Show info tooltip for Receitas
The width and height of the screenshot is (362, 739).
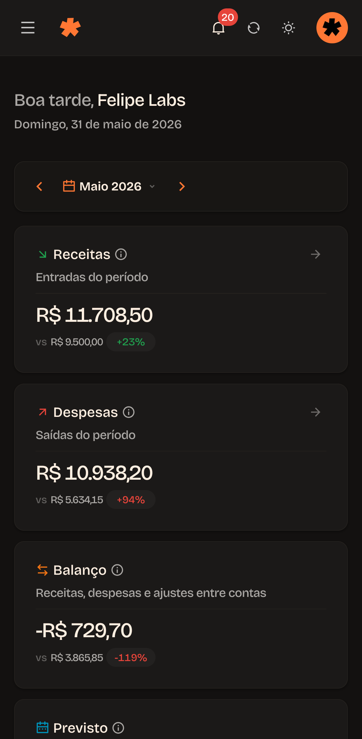click(121, 254)
